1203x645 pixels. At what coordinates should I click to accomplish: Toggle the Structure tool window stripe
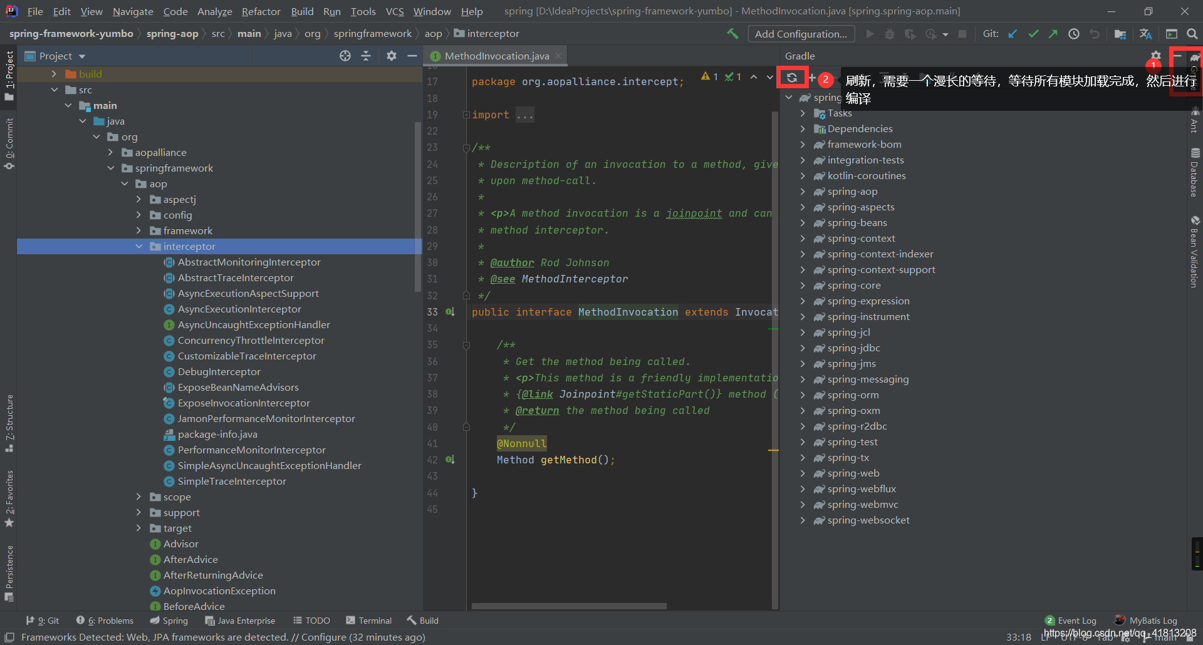coord(9,423)
